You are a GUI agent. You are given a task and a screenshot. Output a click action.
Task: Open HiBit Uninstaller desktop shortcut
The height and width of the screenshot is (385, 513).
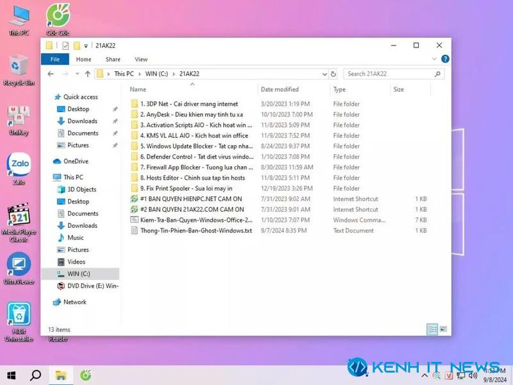(19, 323)
